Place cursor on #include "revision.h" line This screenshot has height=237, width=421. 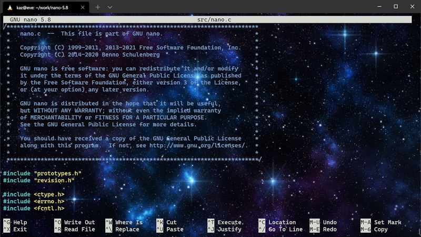pyautogui.click(x=39, y=180)
